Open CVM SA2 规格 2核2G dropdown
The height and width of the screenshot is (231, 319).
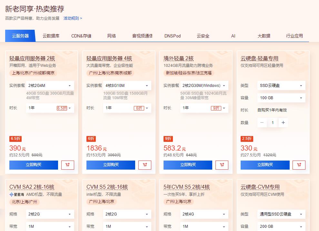tap(50, 214)
